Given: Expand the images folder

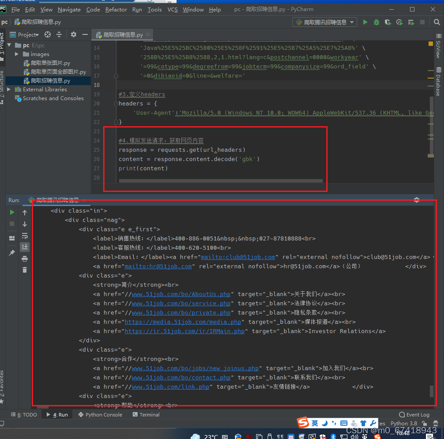Looking at the screenshot, I should tap(17, 54).
